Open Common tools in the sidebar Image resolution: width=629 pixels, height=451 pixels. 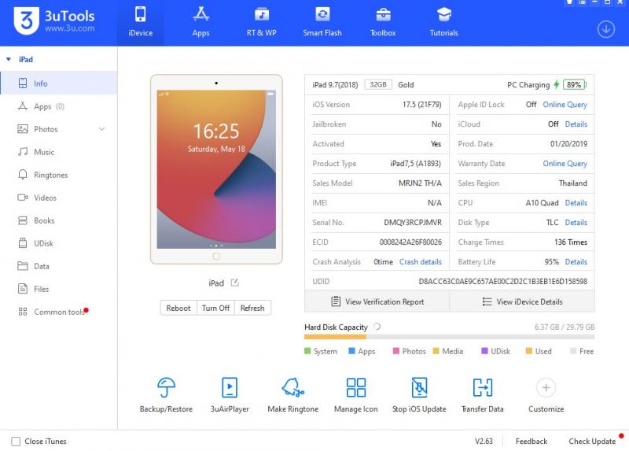(59, 312)
